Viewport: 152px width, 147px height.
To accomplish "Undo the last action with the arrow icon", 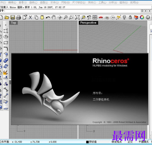I will click(x=48, y=17).
